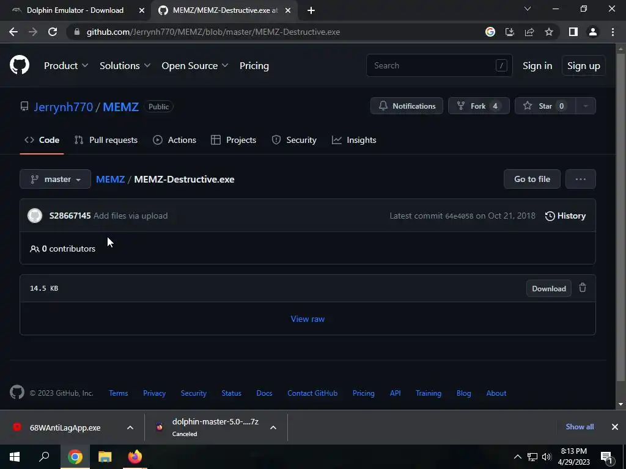
Task: Open more file options ellipsis button
Action: pos(581,179)
